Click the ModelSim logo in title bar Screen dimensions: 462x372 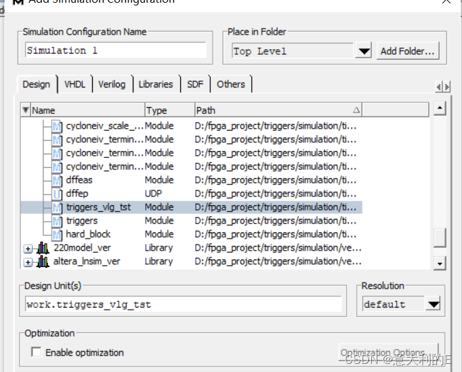pos(18,2)
